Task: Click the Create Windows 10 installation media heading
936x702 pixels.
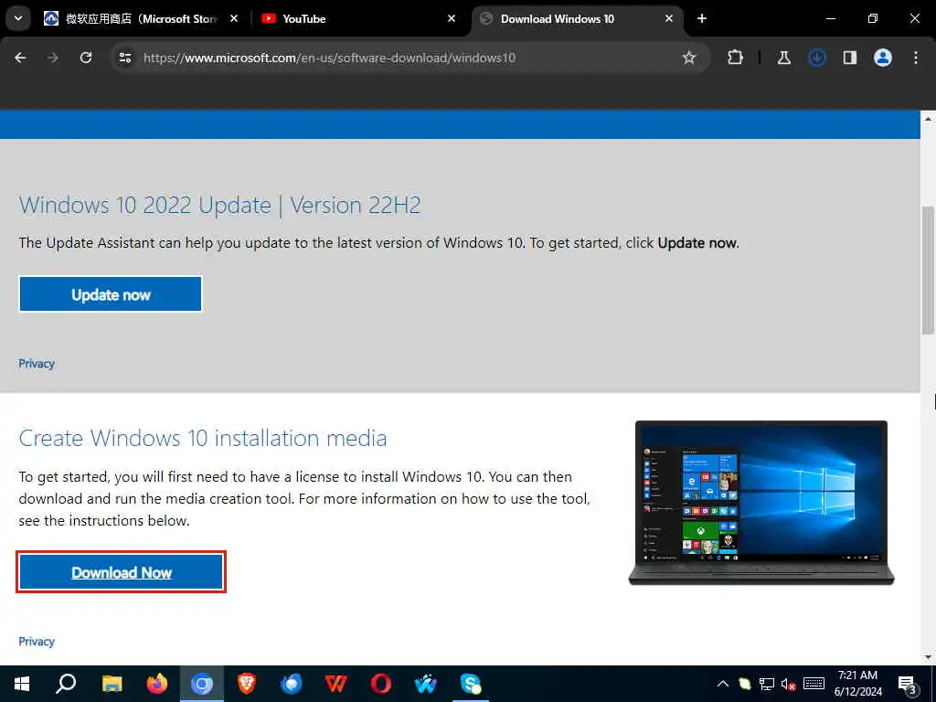Action: pyautogui.click(x=203, y=438)
